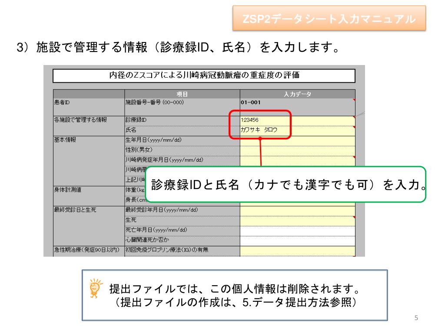Click the 診療録ID item label
The height and width of the screenshot is (333, 445).
pyautogui.click(x=136, y=120)
